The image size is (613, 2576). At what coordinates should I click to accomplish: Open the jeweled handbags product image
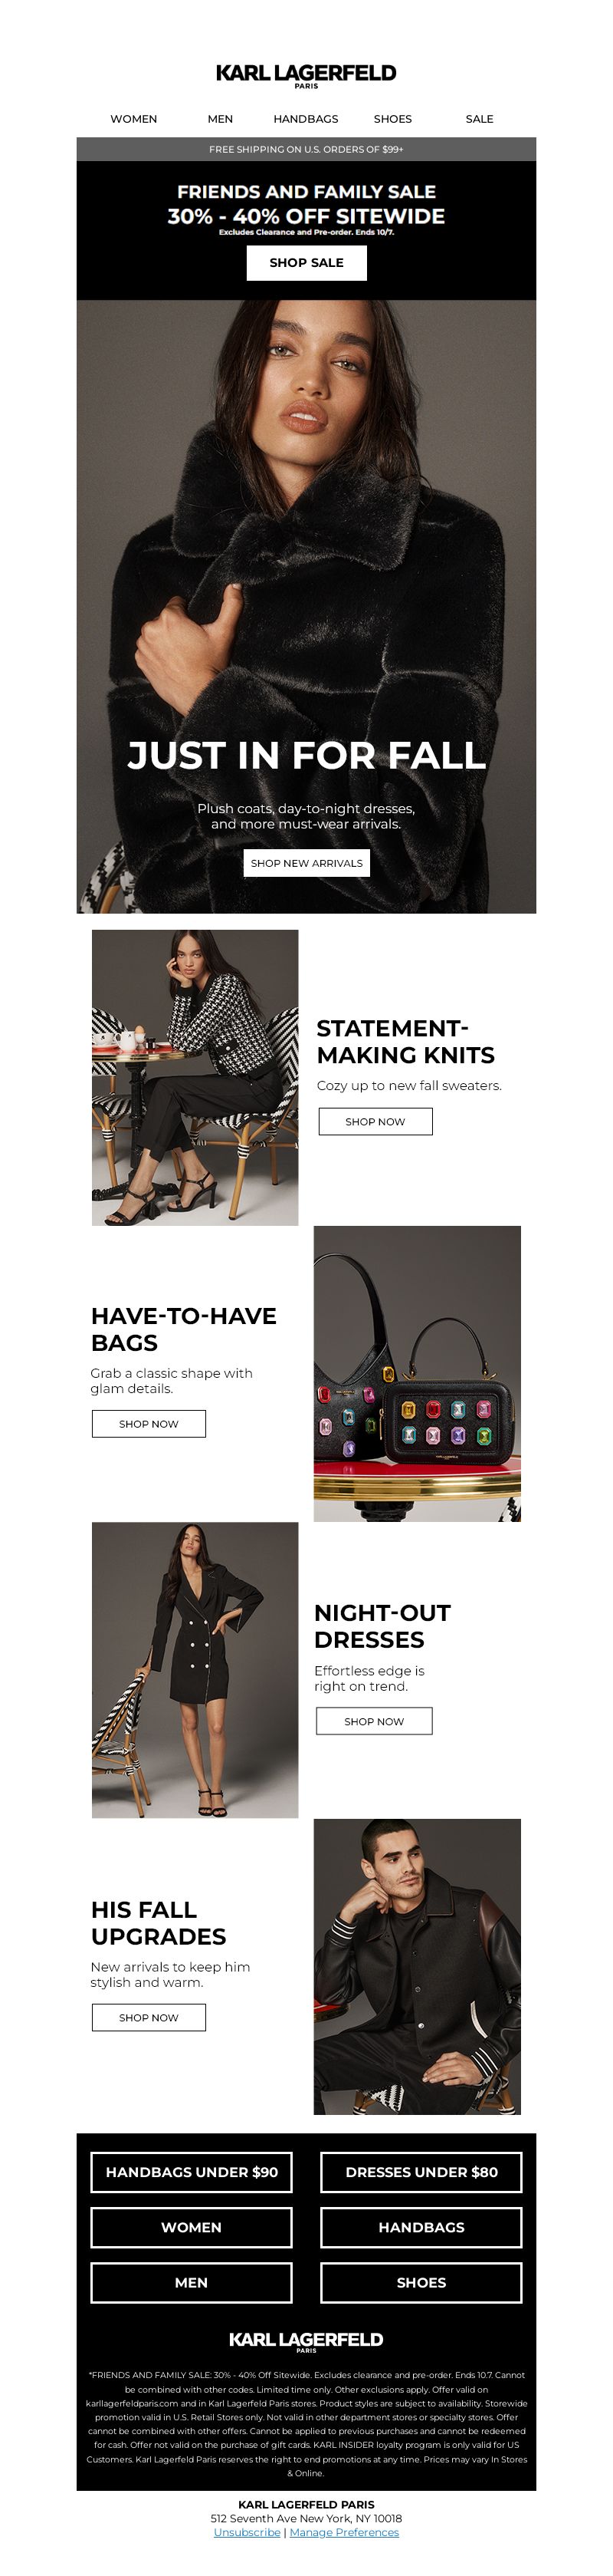tap(418, 1374)
